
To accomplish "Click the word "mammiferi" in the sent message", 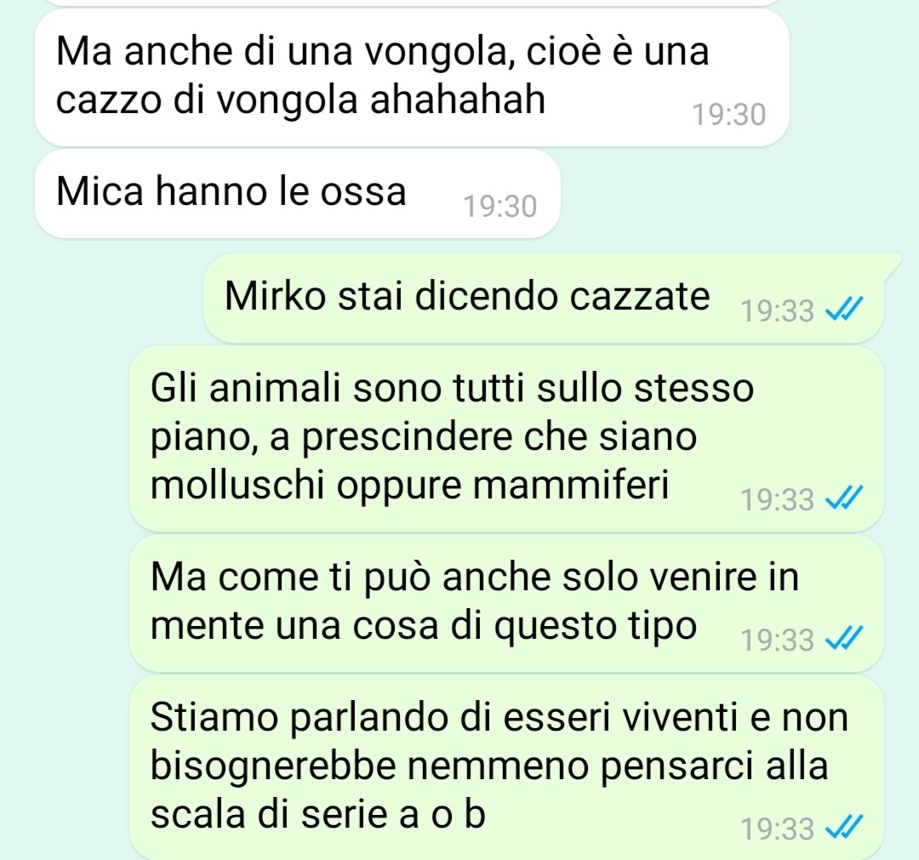I will pos(570,486).
